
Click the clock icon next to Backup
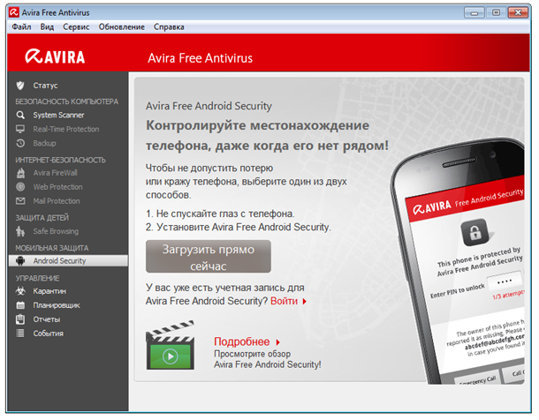pos(20,143)
